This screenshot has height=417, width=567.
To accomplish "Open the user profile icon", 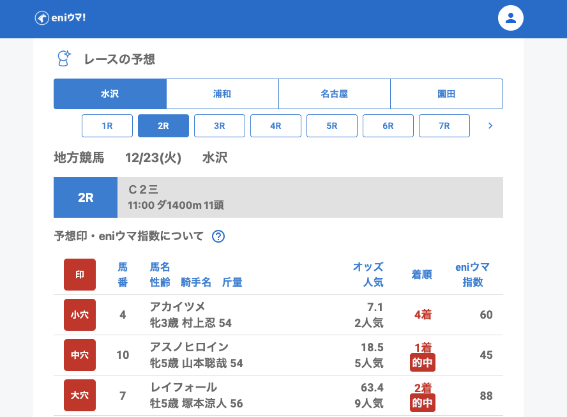I will [x=510, y=18].
